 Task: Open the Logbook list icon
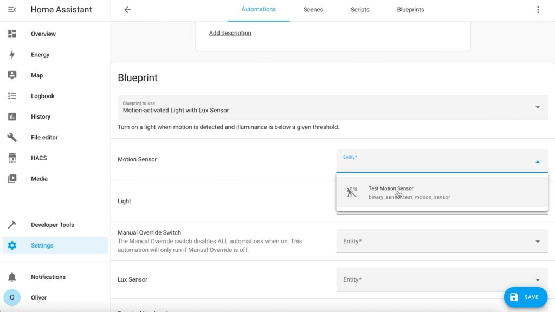[x=12, y=96]
